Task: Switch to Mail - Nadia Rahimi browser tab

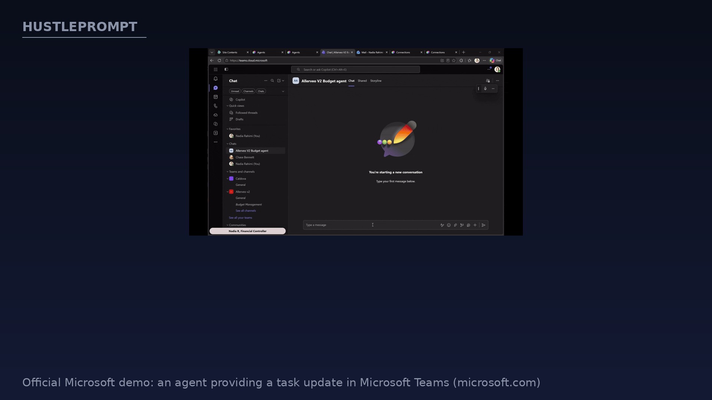Action: (x=372, y=52)
